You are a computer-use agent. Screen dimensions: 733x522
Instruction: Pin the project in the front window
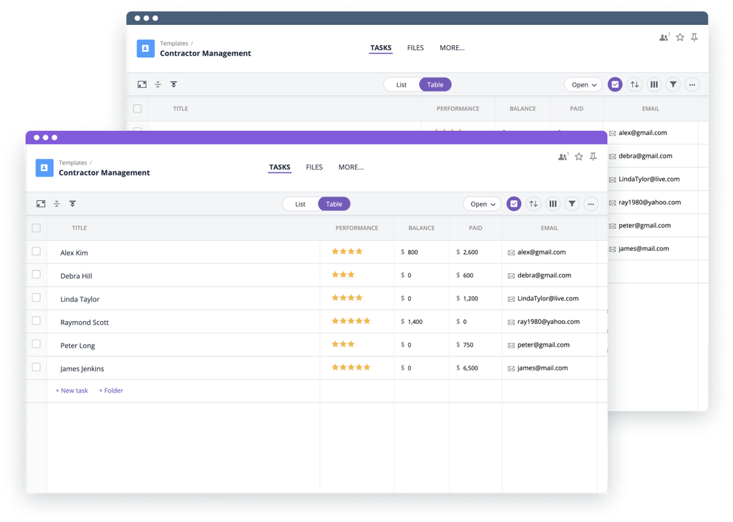(593, 157)
